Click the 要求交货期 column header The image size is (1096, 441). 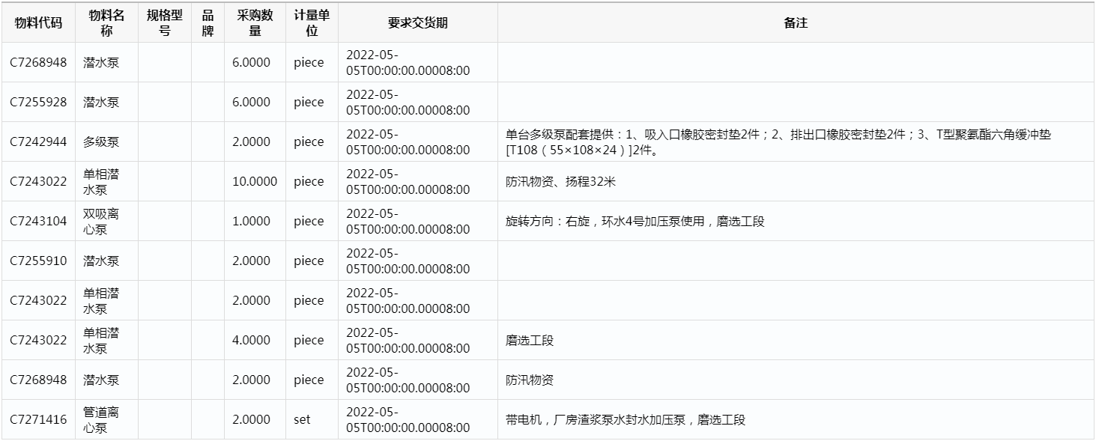tap(418, 22)
